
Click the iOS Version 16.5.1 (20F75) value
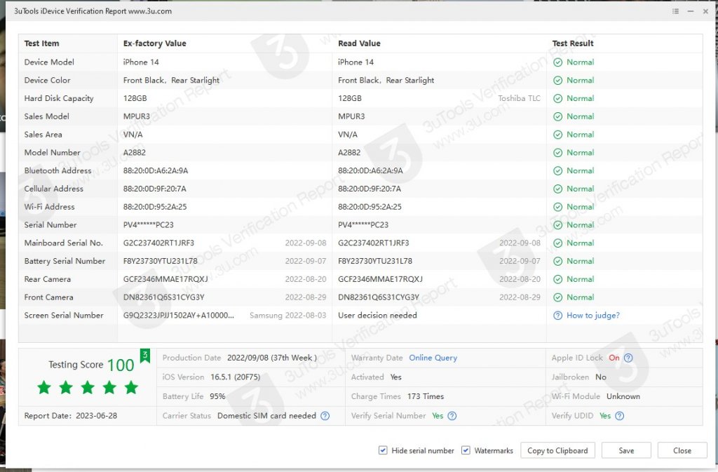[x=235, y=377]
